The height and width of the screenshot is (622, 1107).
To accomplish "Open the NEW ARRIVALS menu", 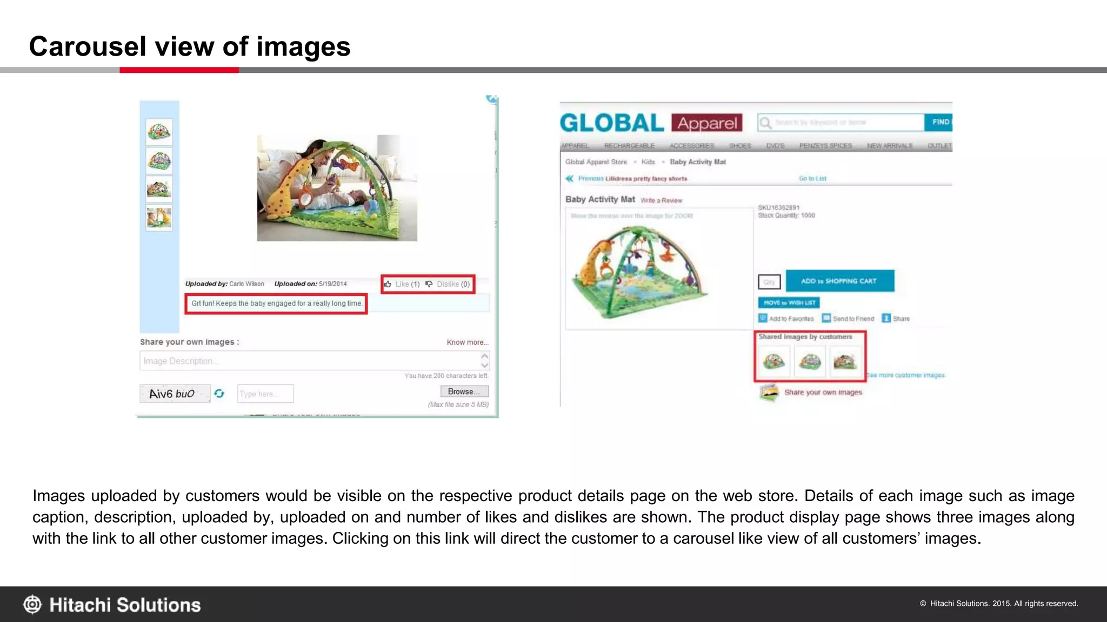I will pyautogui.click(x=890, y=146).
